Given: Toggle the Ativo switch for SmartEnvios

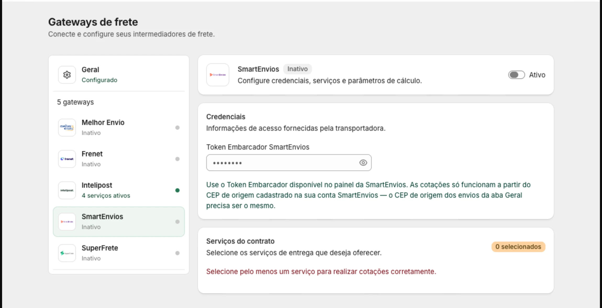Looking at the screenshot, I should (x=516, y=75).
